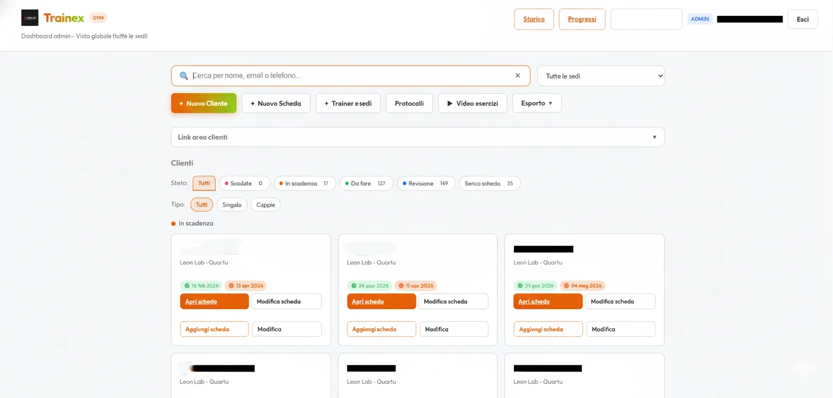Click the green date badge on first client card
Image resolution: width=833 pixels, height=398 pixels.
click(x=200, y=285)
